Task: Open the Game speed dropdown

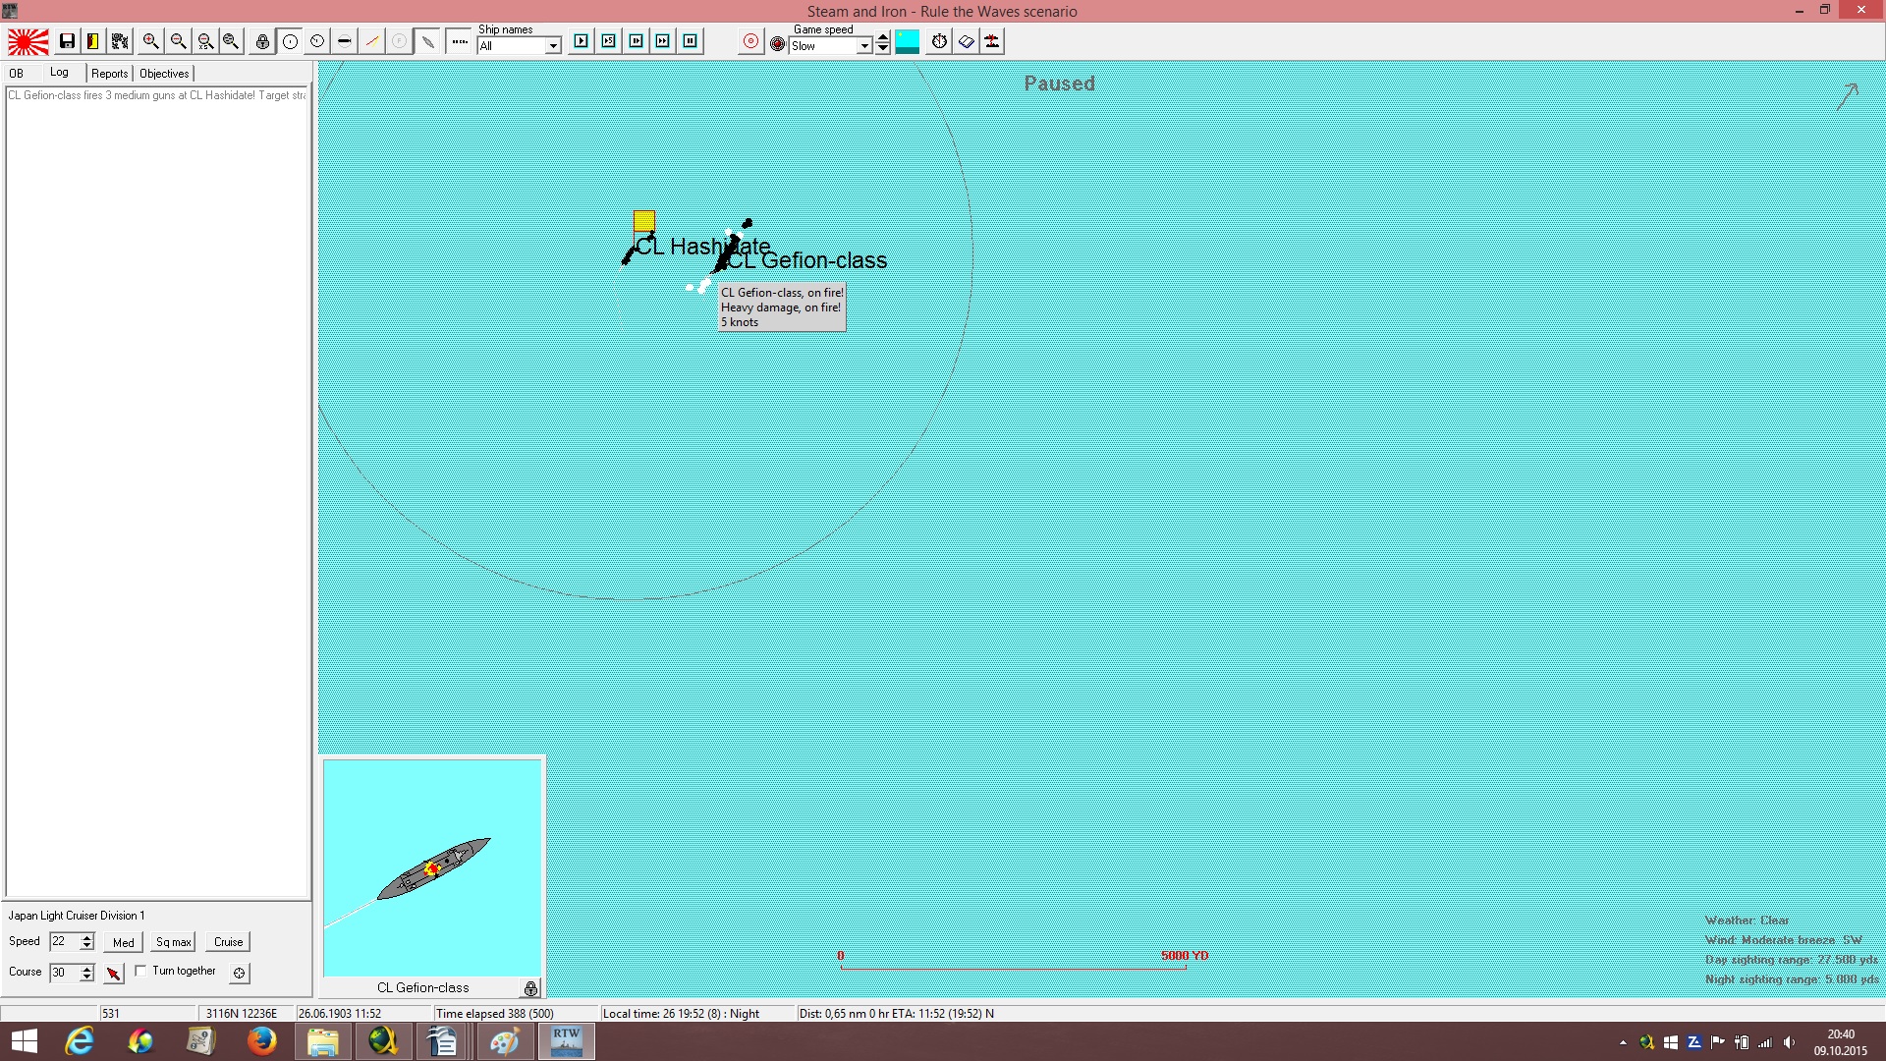Action: pos(864,46)
